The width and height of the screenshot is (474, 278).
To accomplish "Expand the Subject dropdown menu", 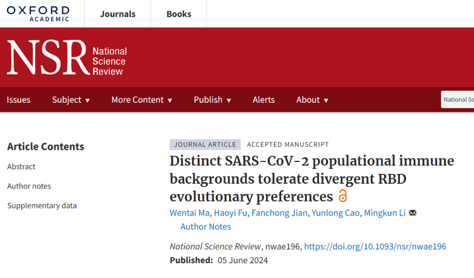I will coord(71,100).
